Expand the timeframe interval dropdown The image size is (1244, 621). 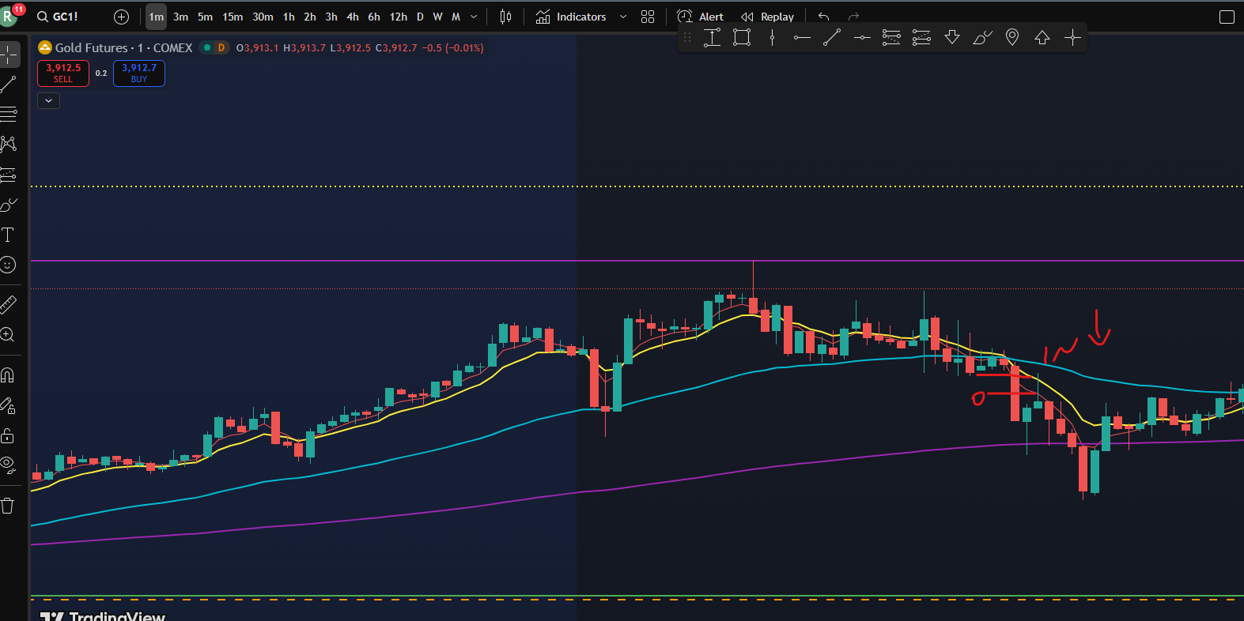tap(474, 17)
